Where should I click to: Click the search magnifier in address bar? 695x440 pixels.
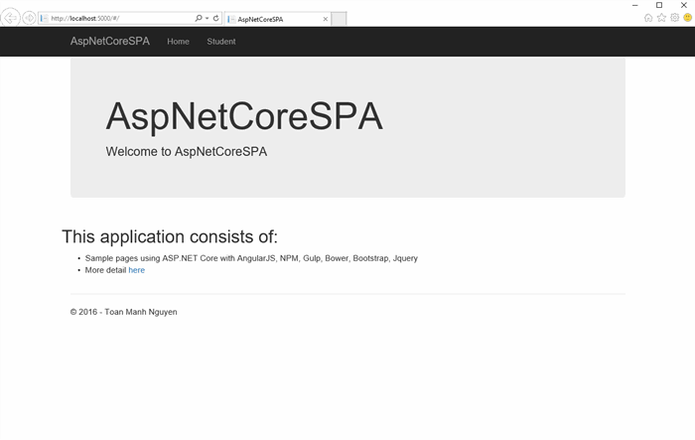click(199, 18)
